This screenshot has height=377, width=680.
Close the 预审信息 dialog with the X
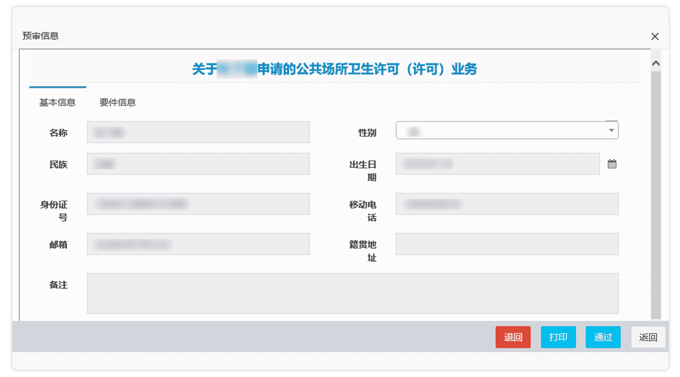click(655, 36)
